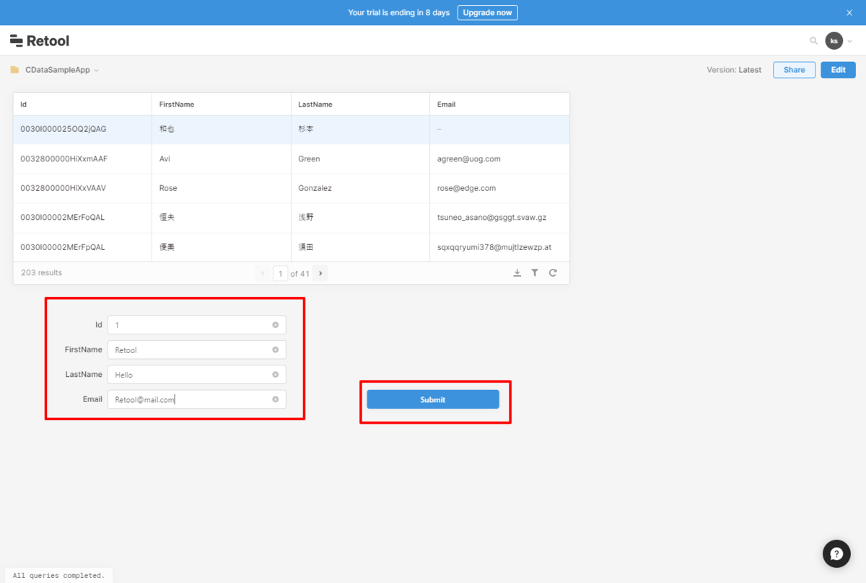This screenshot has width=866, height=583.
Task: Open the user avatar account dropdown
Action: [839, 41]
